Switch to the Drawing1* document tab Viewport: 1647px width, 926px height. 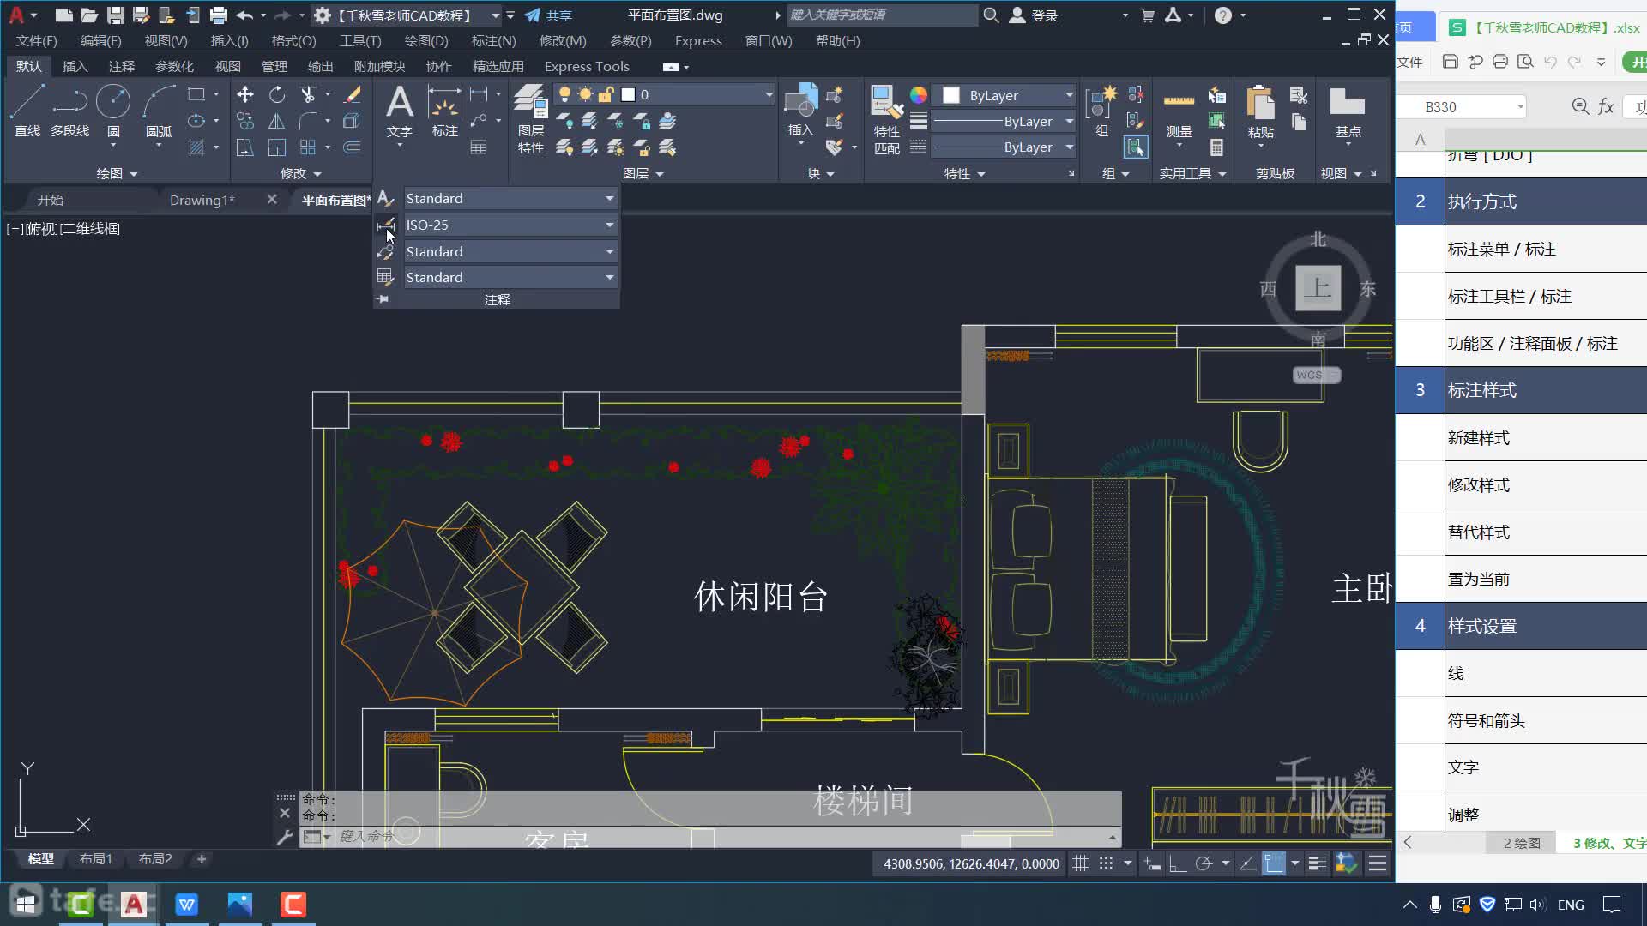pyautogui.click(x=202, y=200)
